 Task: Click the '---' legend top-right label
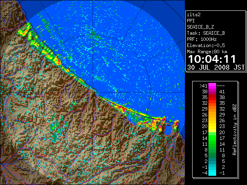click(221, 86)
